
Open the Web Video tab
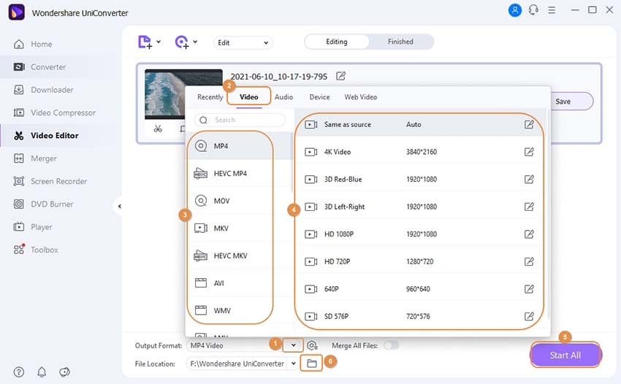coord(361,97)
